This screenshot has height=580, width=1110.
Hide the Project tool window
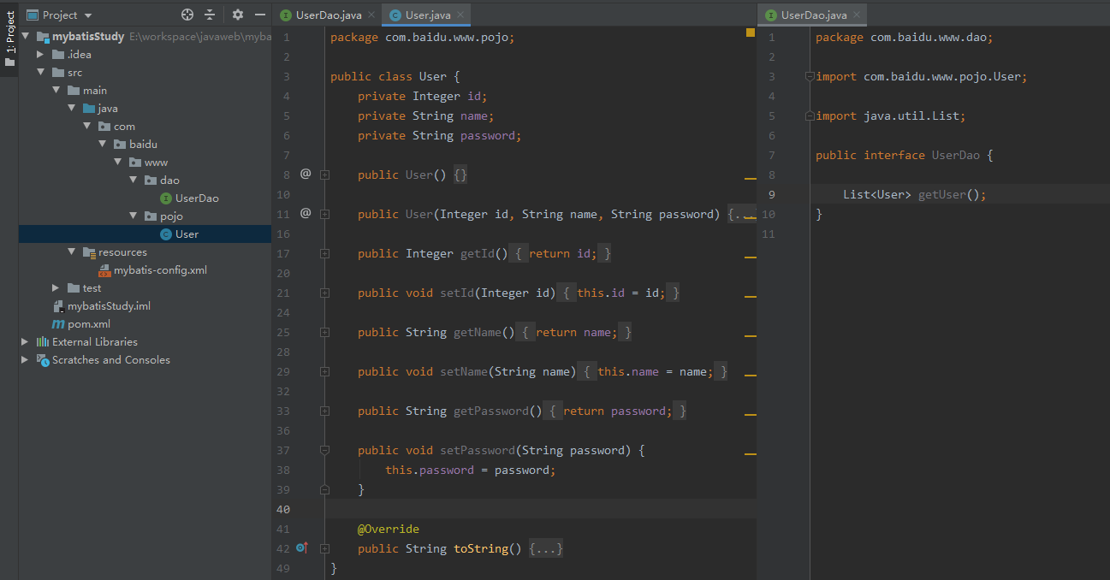(260, 15)
